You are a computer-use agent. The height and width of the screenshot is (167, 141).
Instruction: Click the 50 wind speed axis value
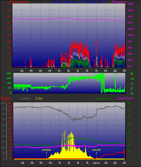coord(9,4)
